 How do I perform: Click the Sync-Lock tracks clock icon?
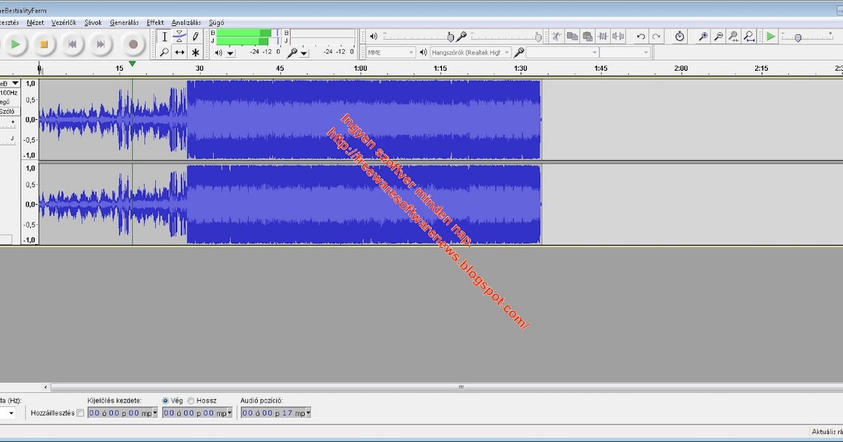coord(679,36)
